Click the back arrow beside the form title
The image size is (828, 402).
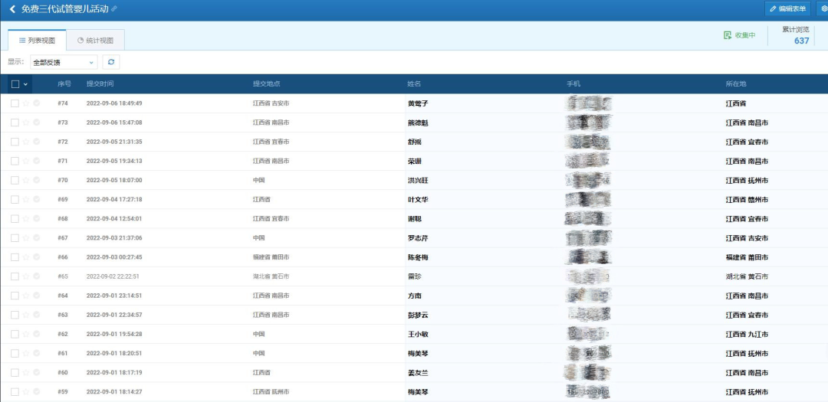point(12,9)
